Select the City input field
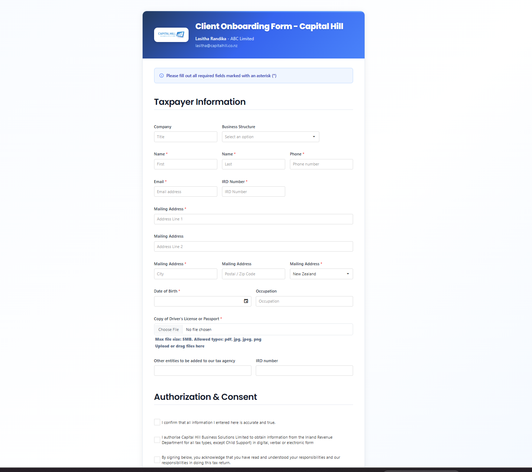The height and width of the screenshot is (472, 532). point(186,274)
